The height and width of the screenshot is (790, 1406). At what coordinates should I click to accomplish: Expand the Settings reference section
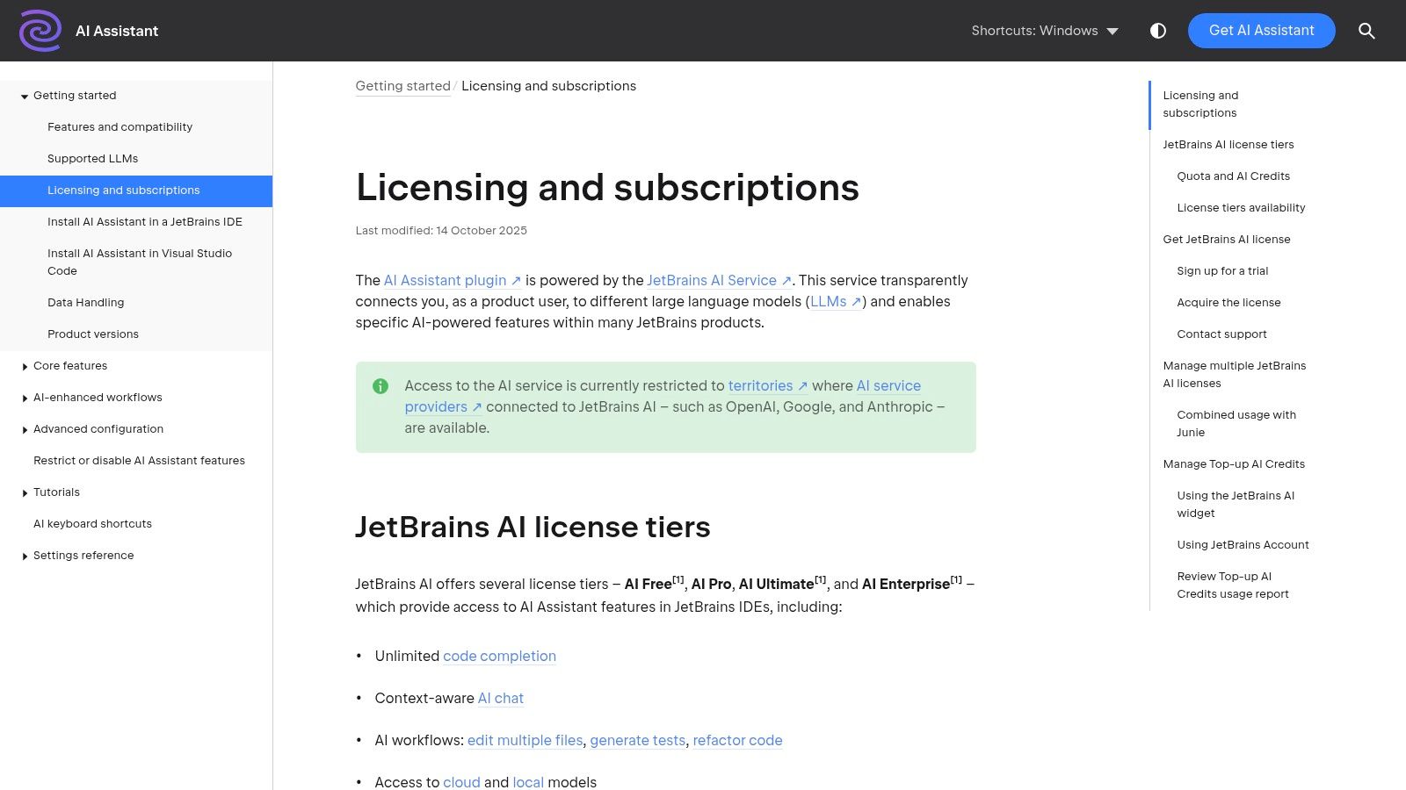(x=24, y=556)
